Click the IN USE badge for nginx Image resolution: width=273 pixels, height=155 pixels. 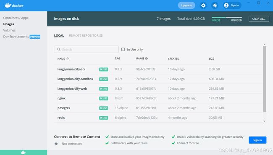(104, 99)
